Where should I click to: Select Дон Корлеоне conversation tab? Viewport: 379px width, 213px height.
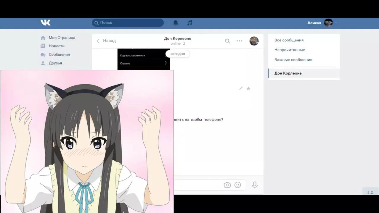pyautogui.click(x=304, y=73)
